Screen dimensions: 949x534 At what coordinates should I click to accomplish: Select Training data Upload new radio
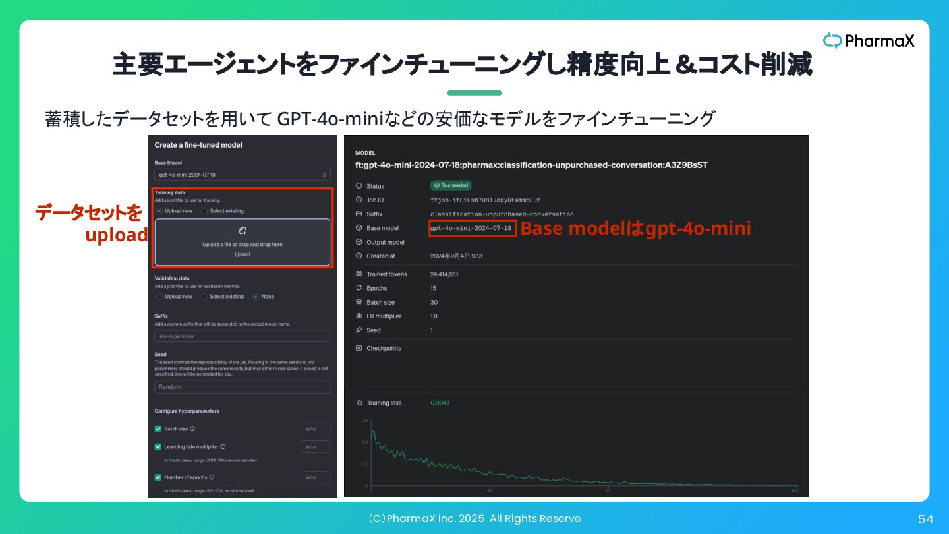(159, 211)
